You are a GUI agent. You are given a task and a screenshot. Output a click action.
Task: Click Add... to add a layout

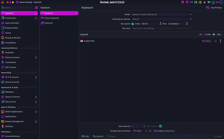217,35
